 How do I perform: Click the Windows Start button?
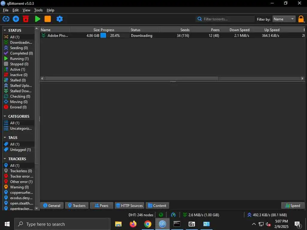click(7, 224)
